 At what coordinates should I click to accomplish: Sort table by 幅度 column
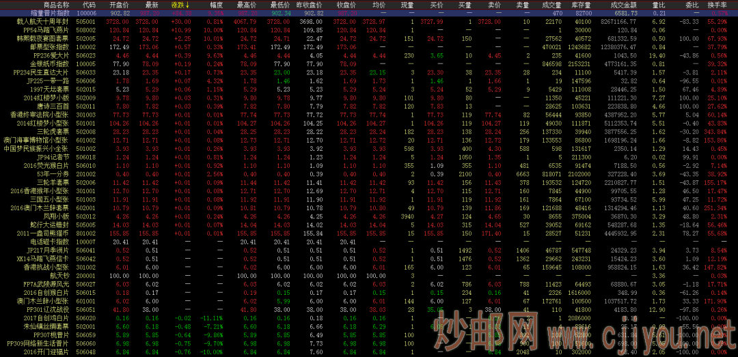click(x=215, y=5)
